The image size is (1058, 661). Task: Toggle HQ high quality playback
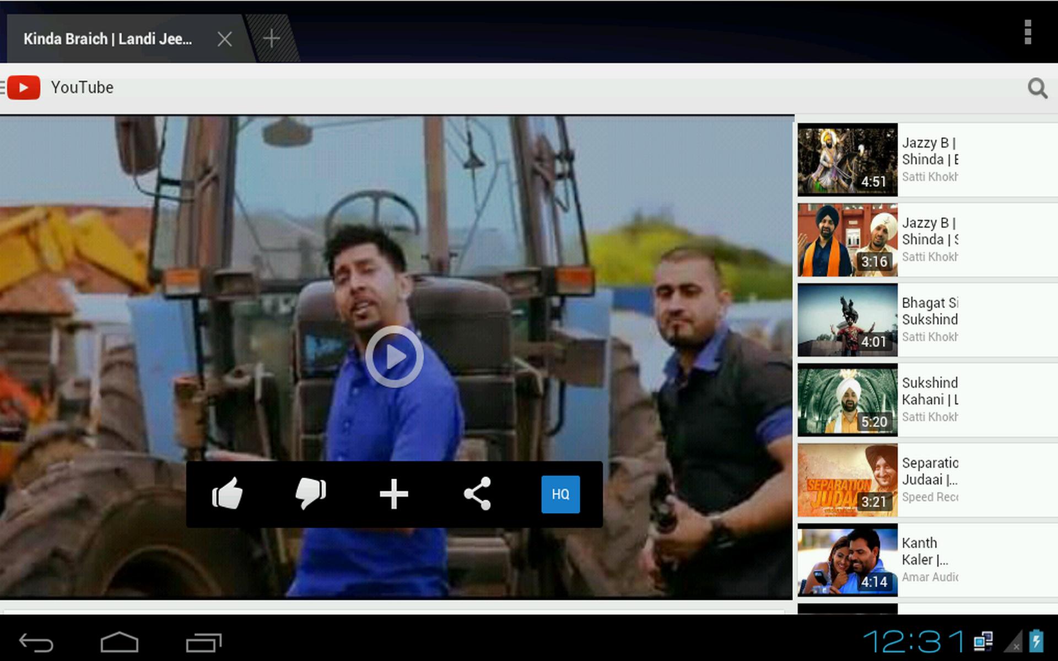coord(560,494)
